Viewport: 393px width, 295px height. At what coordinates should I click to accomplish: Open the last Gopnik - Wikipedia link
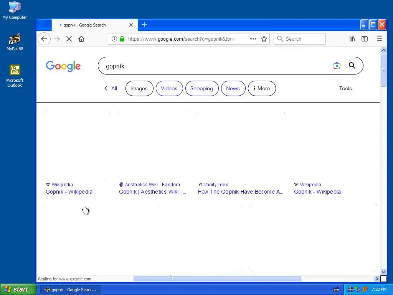(317, 192)
